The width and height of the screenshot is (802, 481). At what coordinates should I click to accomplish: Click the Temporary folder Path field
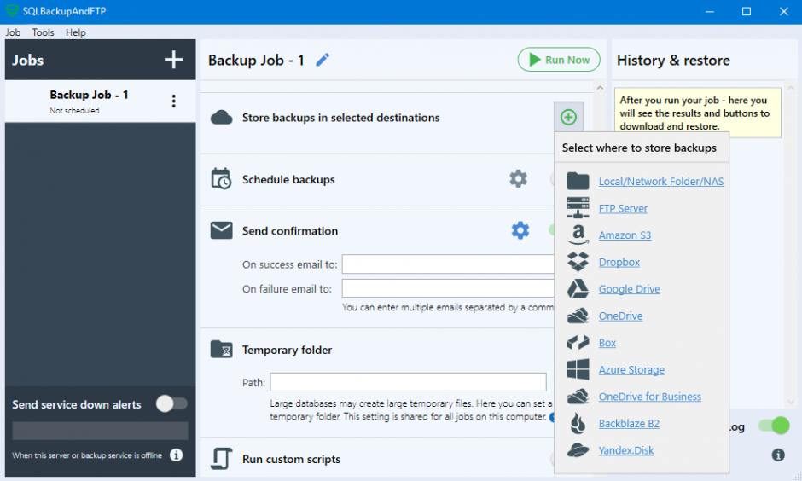coord(408,382)
